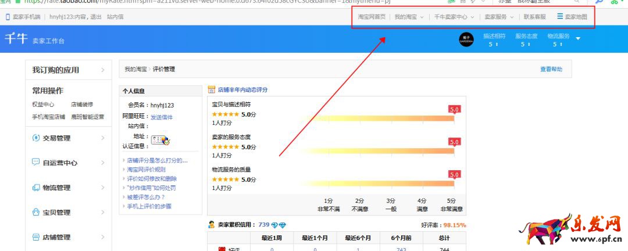Viewport: 628px width, 251px height.
Task: Click 服务态度 score in header
Action: 526,40
